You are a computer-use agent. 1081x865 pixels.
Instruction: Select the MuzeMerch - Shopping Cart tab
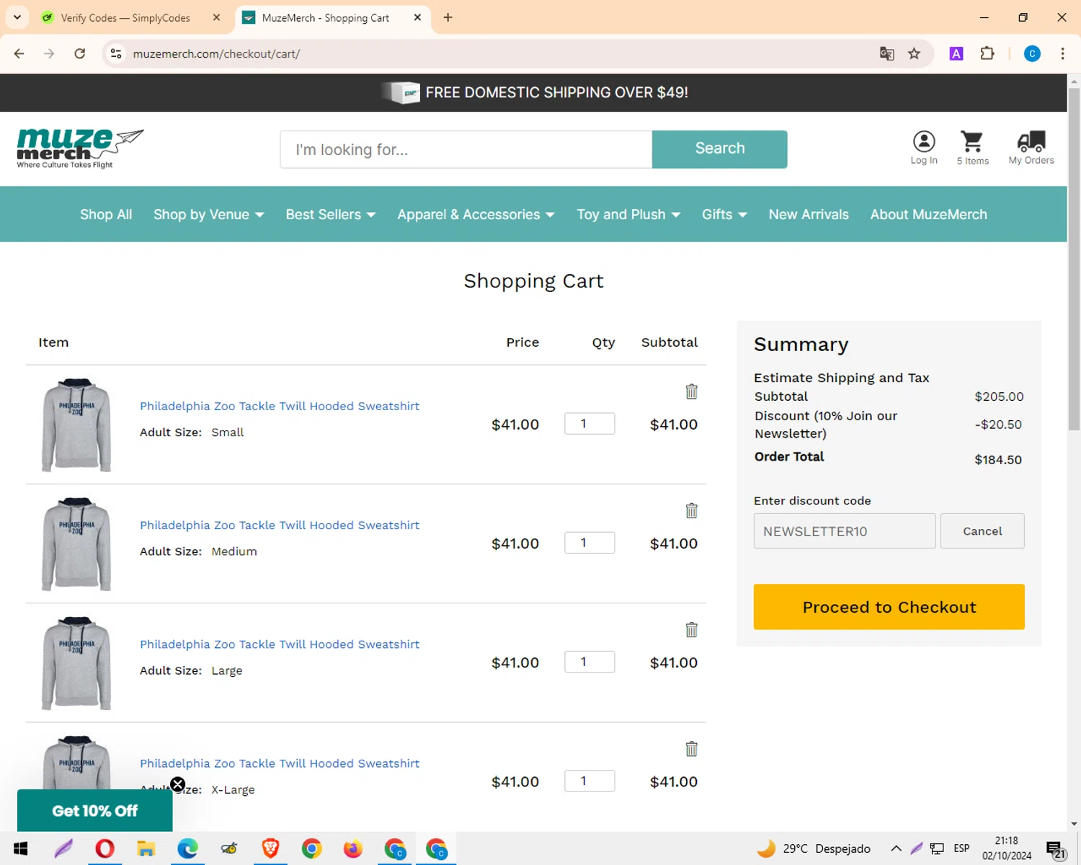pyautogui.click(x=325, y=17)
